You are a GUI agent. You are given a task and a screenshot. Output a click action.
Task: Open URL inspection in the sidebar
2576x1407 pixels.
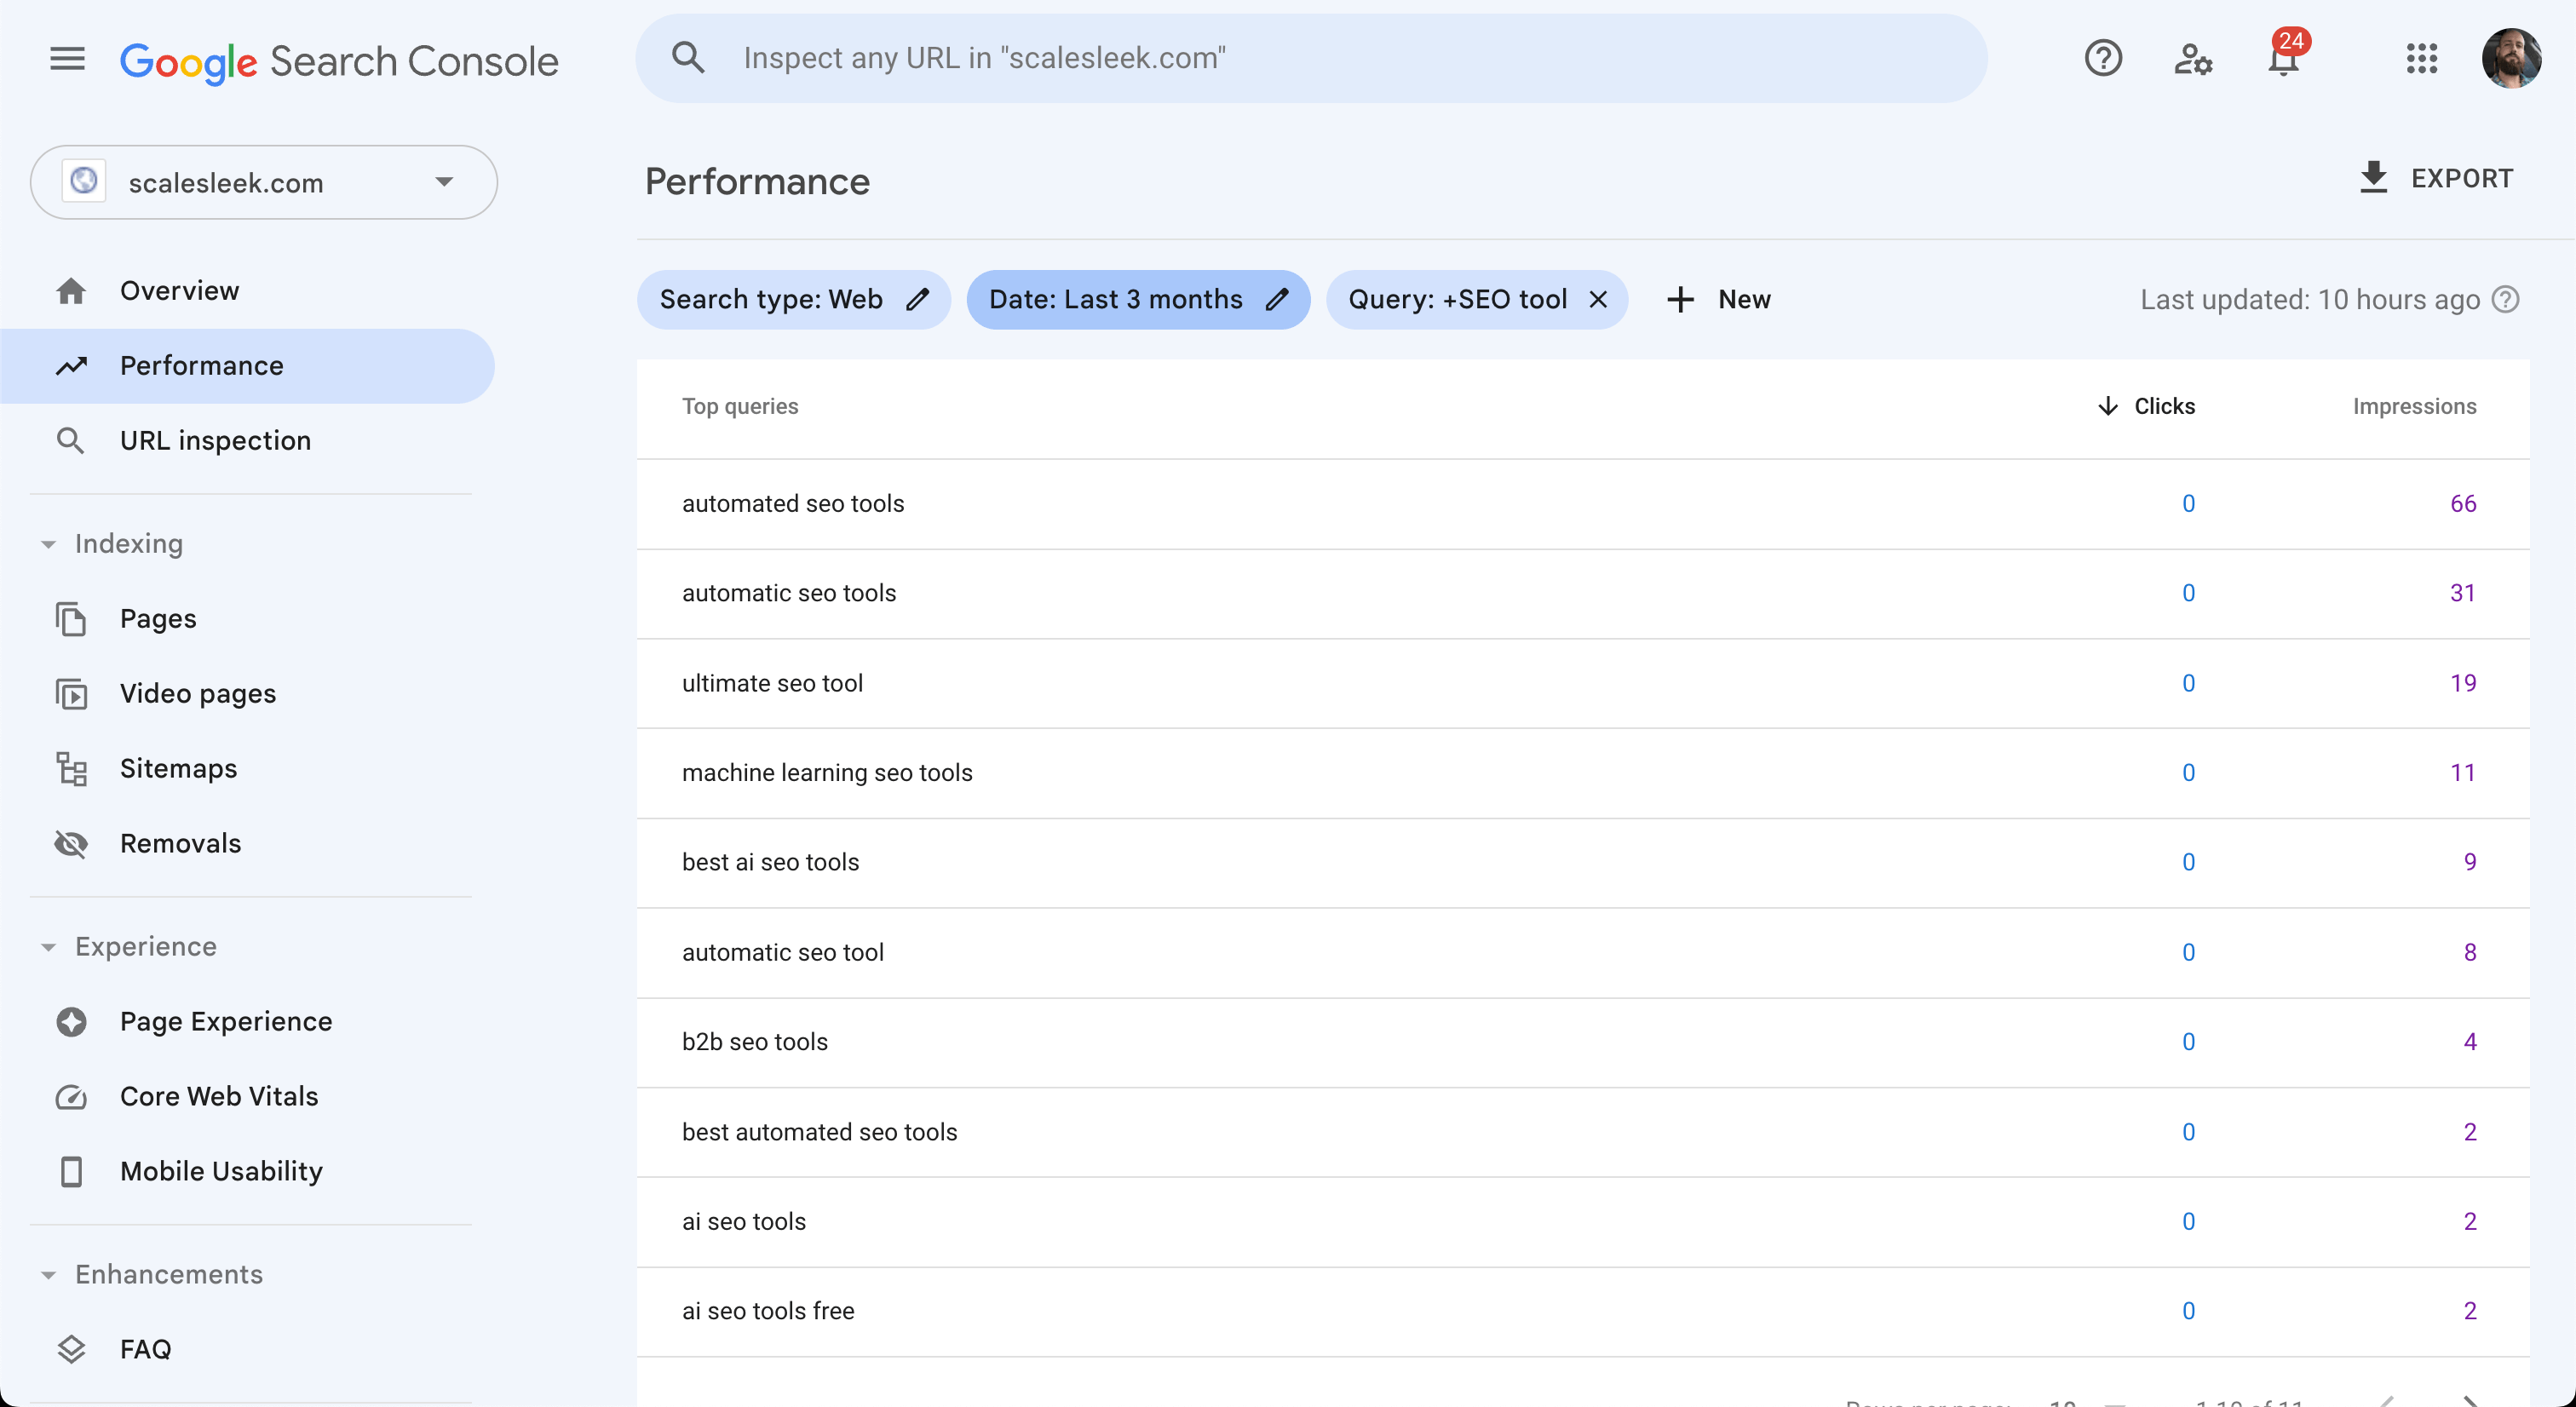(247, 440)
